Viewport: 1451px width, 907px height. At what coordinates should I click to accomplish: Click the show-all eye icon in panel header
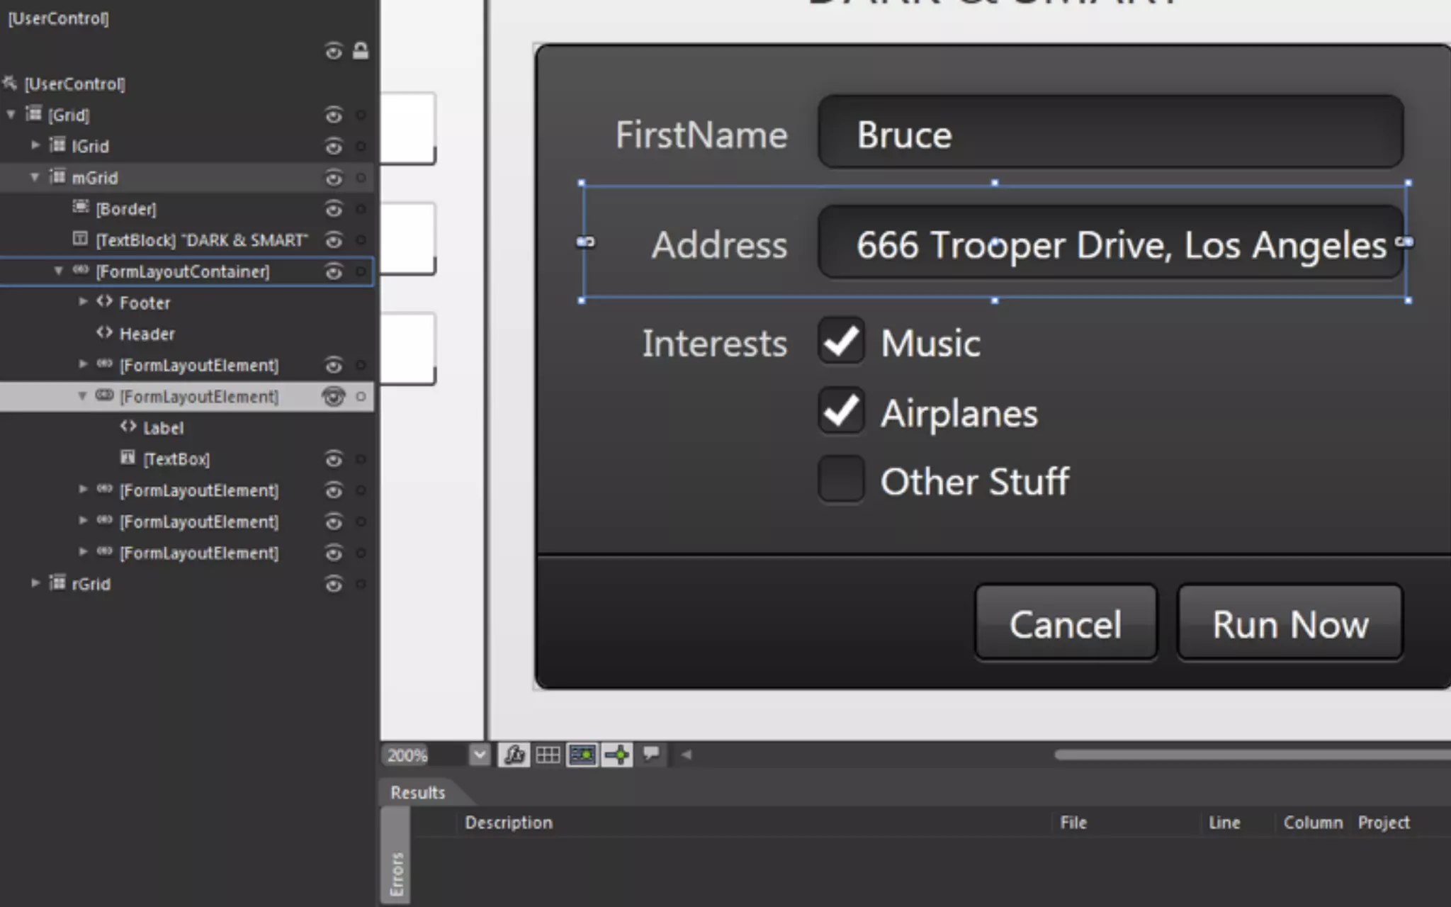tap(334, 51)
